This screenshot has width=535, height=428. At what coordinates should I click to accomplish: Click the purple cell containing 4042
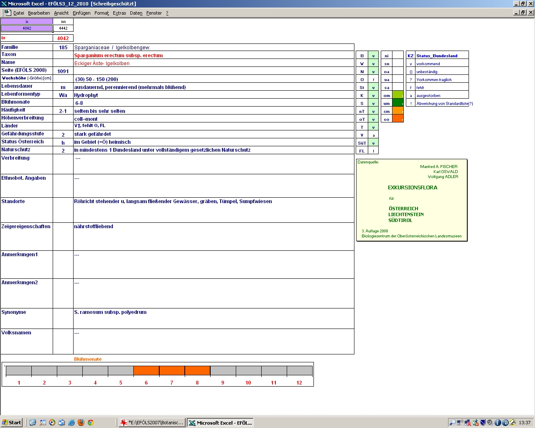point(27,28)
